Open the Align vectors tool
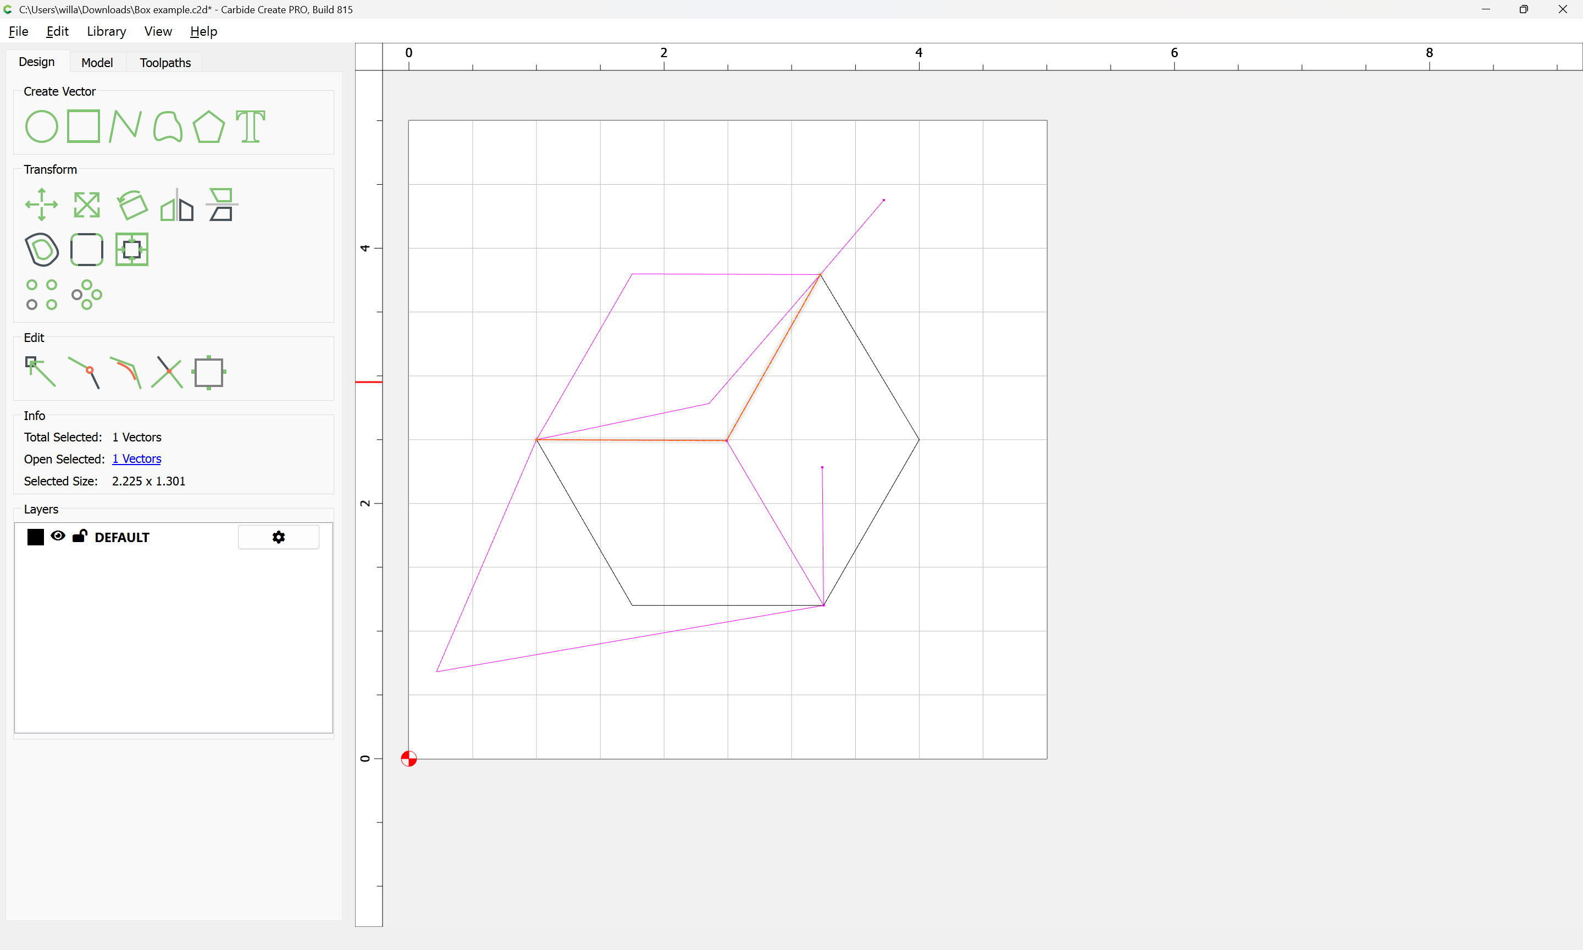Screen dimensions: 1583x950 click(222, 205)
